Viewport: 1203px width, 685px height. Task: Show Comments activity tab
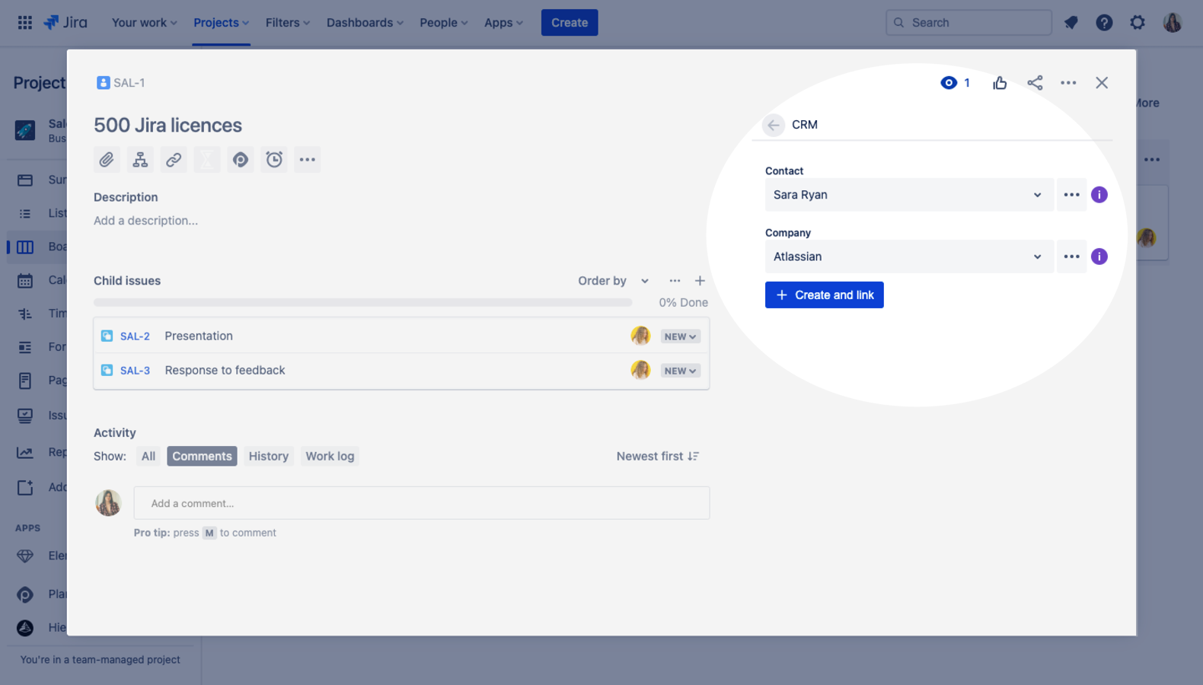202,456
